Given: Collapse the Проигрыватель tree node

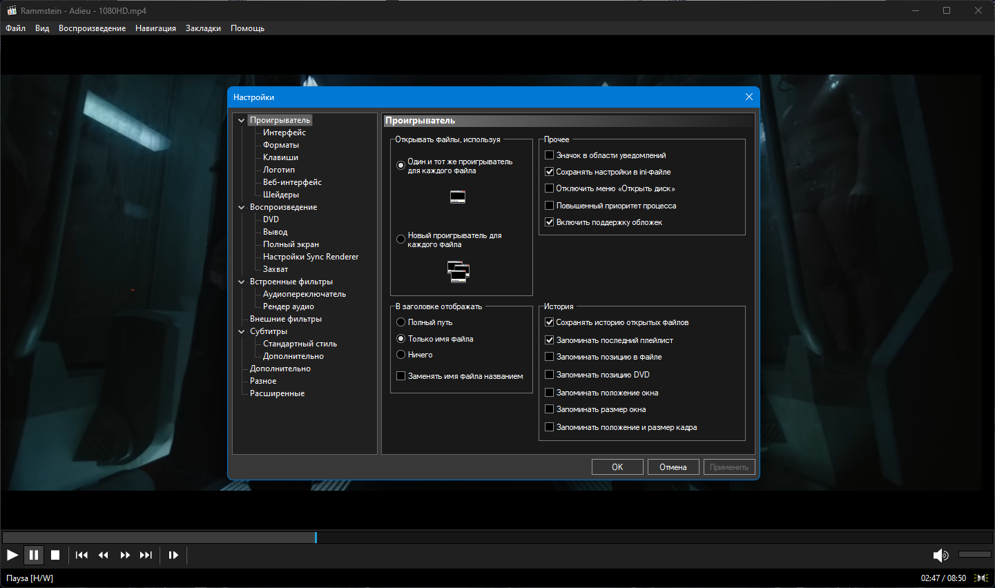Looking at the screenshot, I should 242,120.
